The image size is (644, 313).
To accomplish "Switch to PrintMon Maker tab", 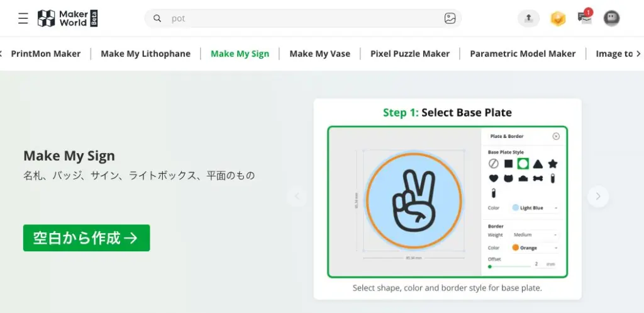I will (x=45, y=54).
